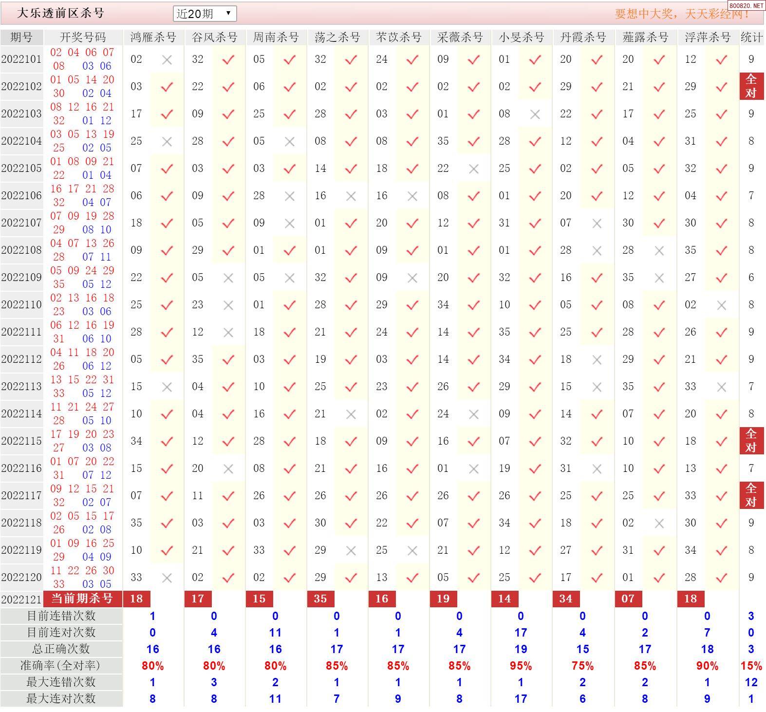The image size is (766, 712).
Task: Click the check mark in 采薇 row 2022110
Action: pos(473,305)
